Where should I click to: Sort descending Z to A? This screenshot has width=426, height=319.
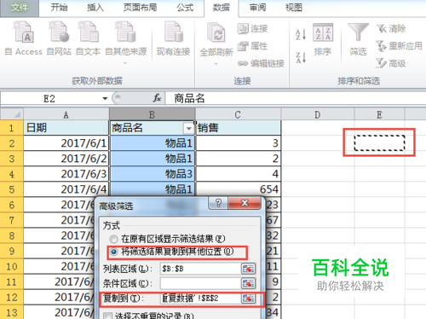point(301,57)
